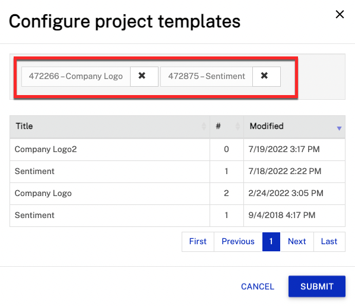
Task: Sort by the # column arrows
Action: (x=237, y=126)
